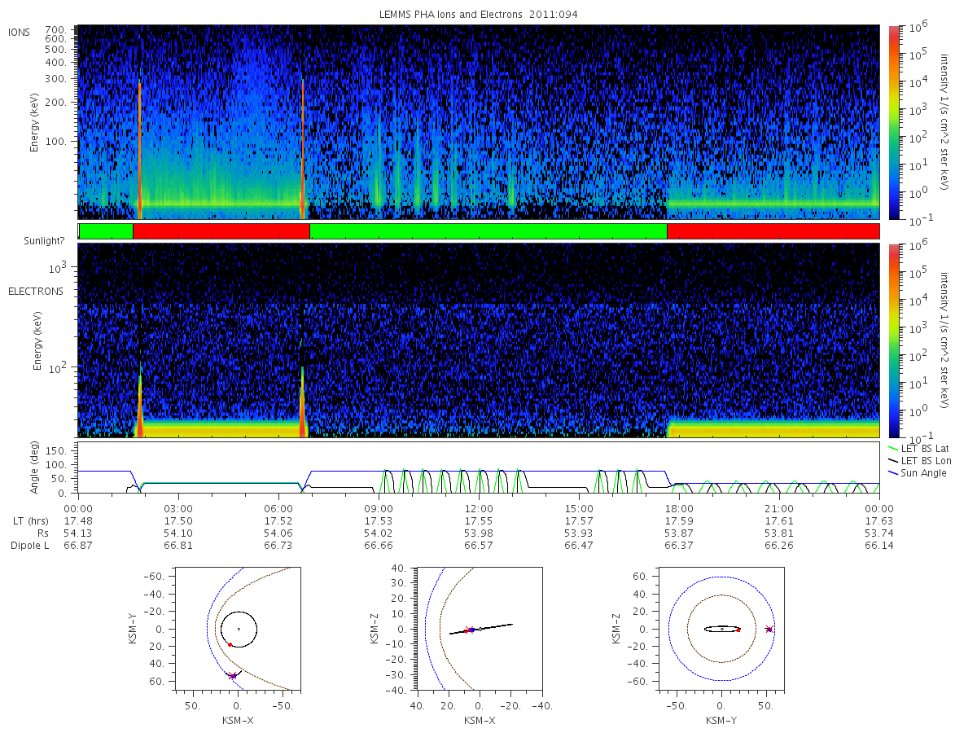977x733 pixels.
Task: Click the long green segment of the sunlight bar
Action: coord(488,231)
